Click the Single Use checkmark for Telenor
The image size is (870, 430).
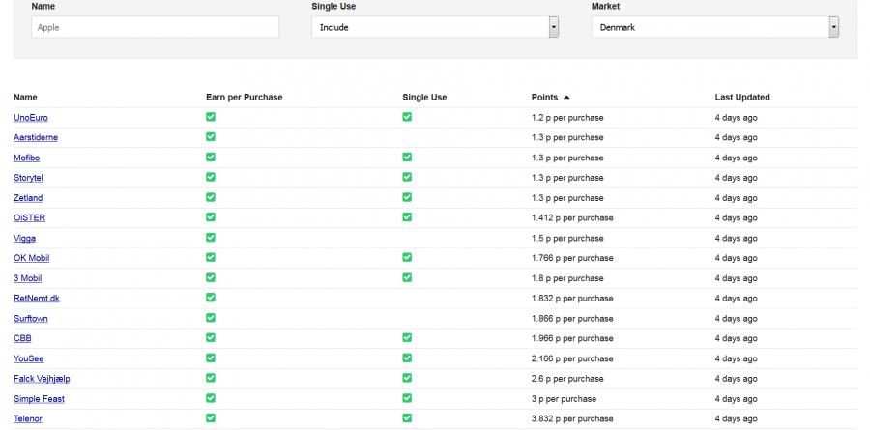pos(407,418)
